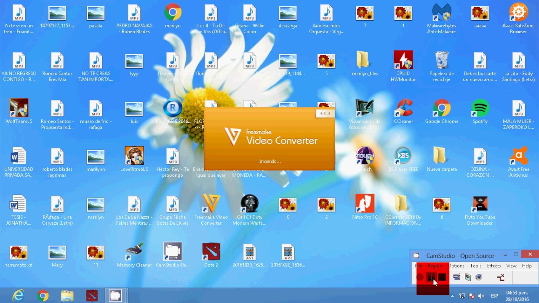Image resolution: width=539 pixels, height=303 pixels.
Task: Stop recording with CamStudio's square button
Action: pyautogui.click(x=442, y=277)
